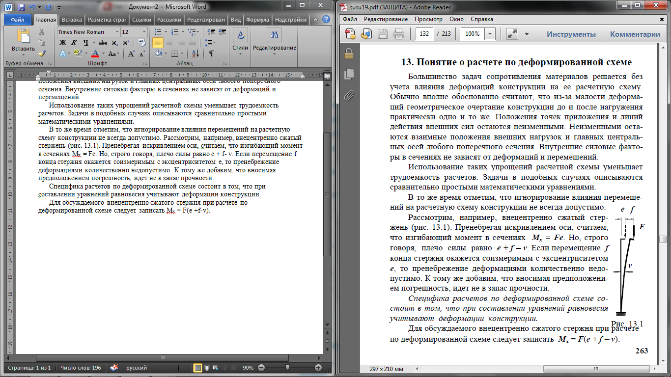
Task: Center align the paragraph
Action: tap(169, 43)
